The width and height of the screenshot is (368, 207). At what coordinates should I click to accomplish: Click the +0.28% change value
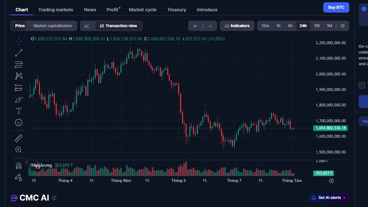(216, 39)
